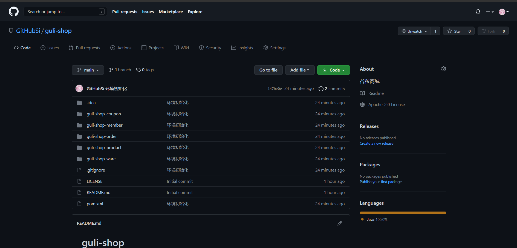Click the Java language color dot

[x=362, y=219]
